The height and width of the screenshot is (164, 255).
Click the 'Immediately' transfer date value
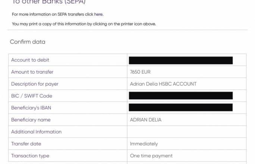click(x=144, y=144)
